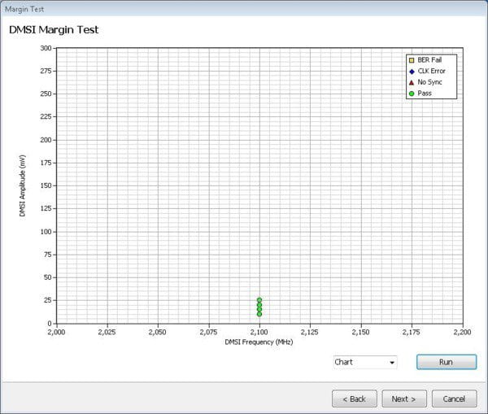The image size is (488, 414).
Task: Click the blue CLK Error diamond marker
Action: (412, 72)
